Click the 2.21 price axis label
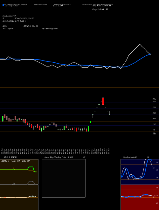 coord(154,113)
